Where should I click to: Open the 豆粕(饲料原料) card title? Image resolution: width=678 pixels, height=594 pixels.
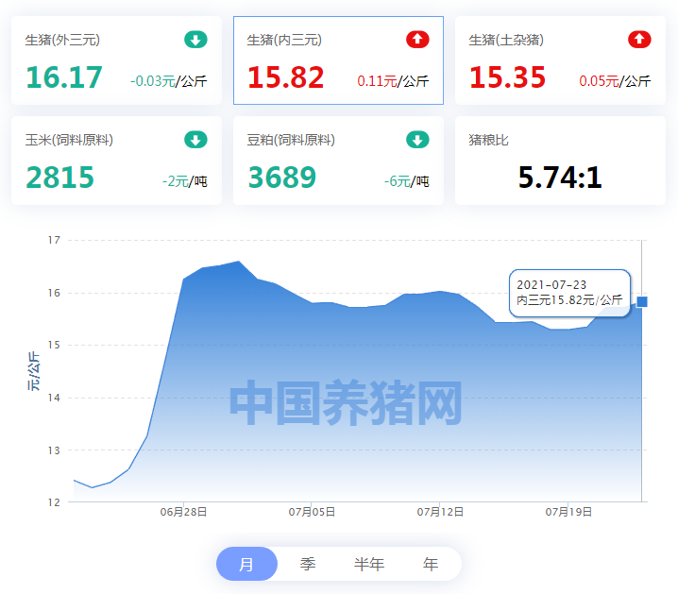coord(291,140)
